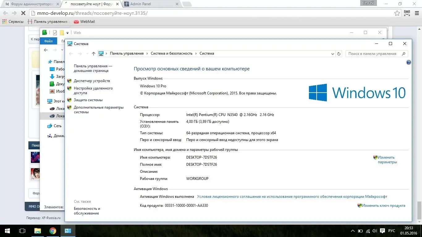
Task: Select Downloads item with blue arrow in Explorer
Action: [x=57, y=77]
